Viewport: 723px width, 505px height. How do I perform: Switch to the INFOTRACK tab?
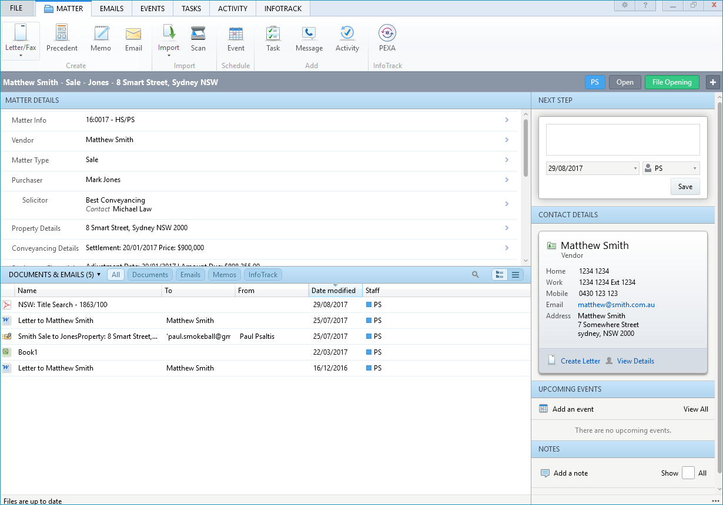pos(283,8)
